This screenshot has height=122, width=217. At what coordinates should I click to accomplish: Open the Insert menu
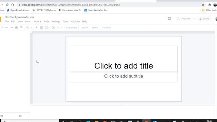coord(28,22)
